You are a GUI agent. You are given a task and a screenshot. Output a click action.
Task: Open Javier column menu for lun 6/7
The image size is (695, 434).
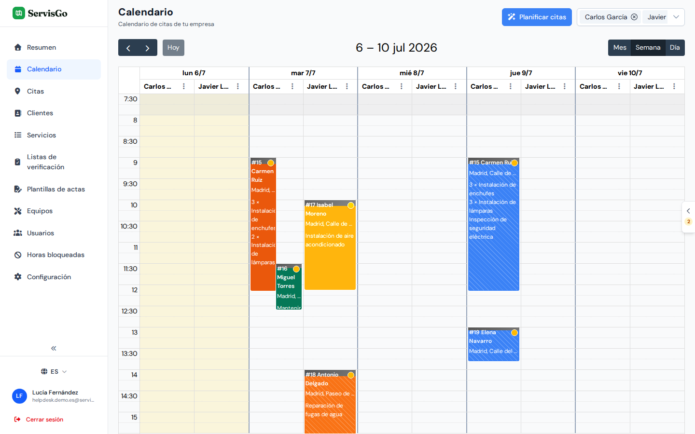coord(238,86)
